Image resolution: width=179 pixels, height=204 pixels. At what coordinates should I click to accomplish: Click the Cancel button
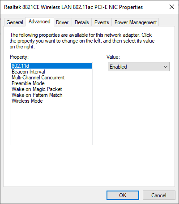click(159, 195)
